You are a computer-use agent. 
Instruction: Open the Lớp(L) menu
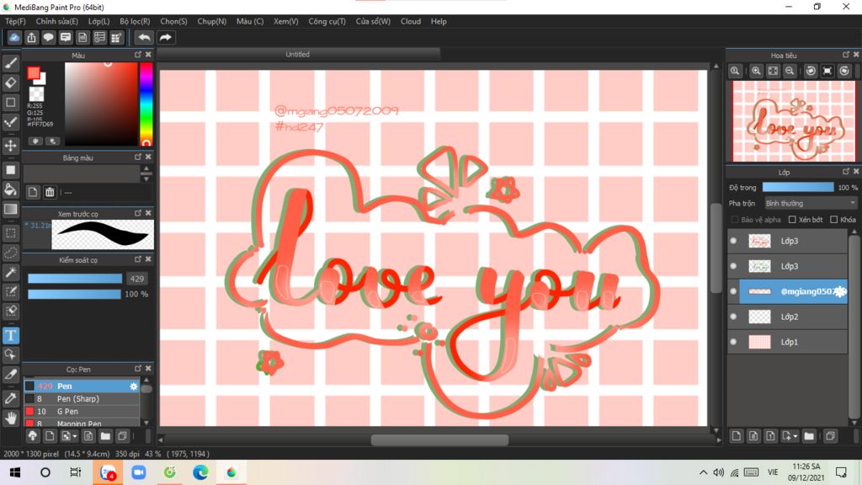(x=99, y=21)
